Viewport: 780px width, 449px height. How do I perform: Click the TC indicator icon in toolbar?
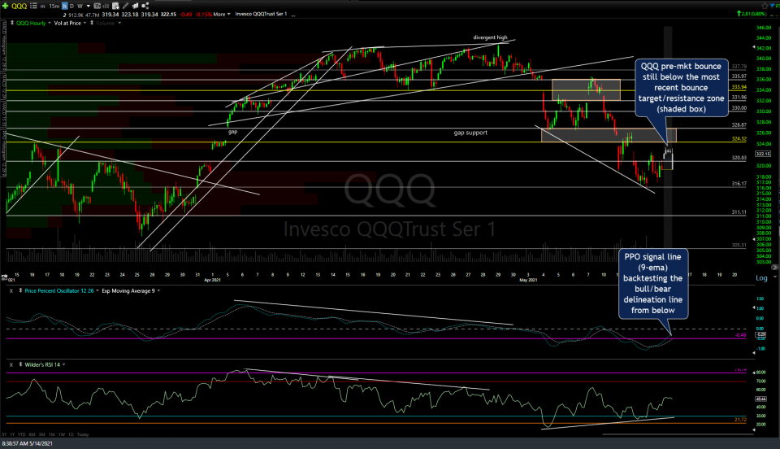click(97, 6)
